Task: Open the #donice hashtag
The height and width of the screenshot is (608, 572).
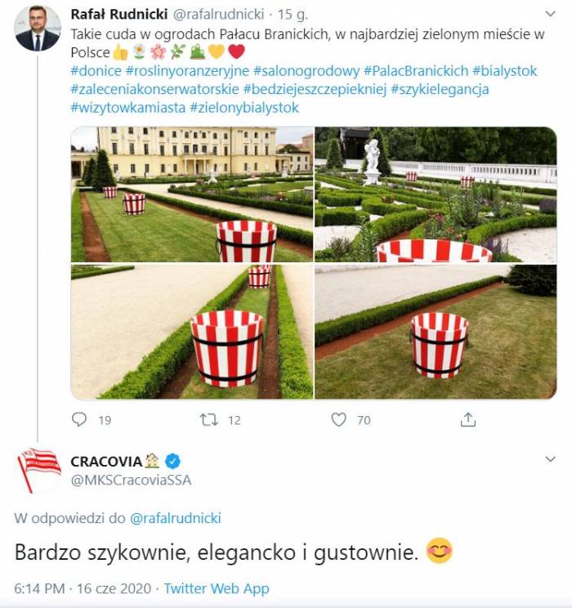Action: (x=96, y=71)
